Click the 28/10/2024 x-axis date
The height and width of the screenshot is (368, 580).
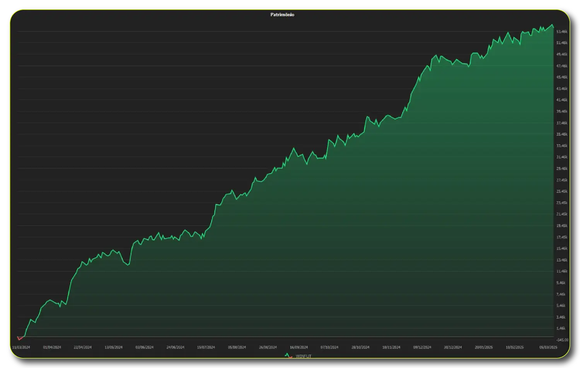(x=360, y=347)
